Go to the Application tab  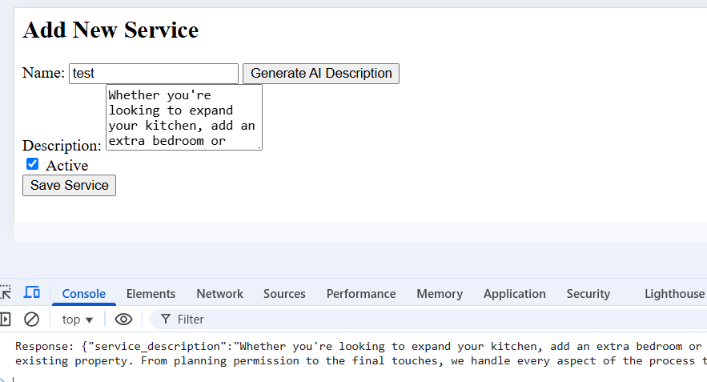coord(515,294)
